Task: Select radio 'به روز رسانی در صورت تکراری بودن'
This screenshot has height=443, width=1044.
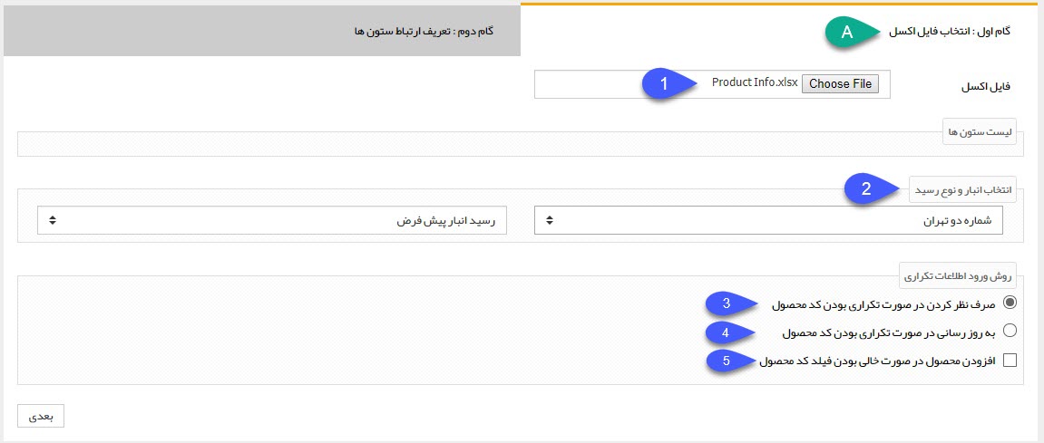Action: pyautogui.click(x=1010, y=331)
